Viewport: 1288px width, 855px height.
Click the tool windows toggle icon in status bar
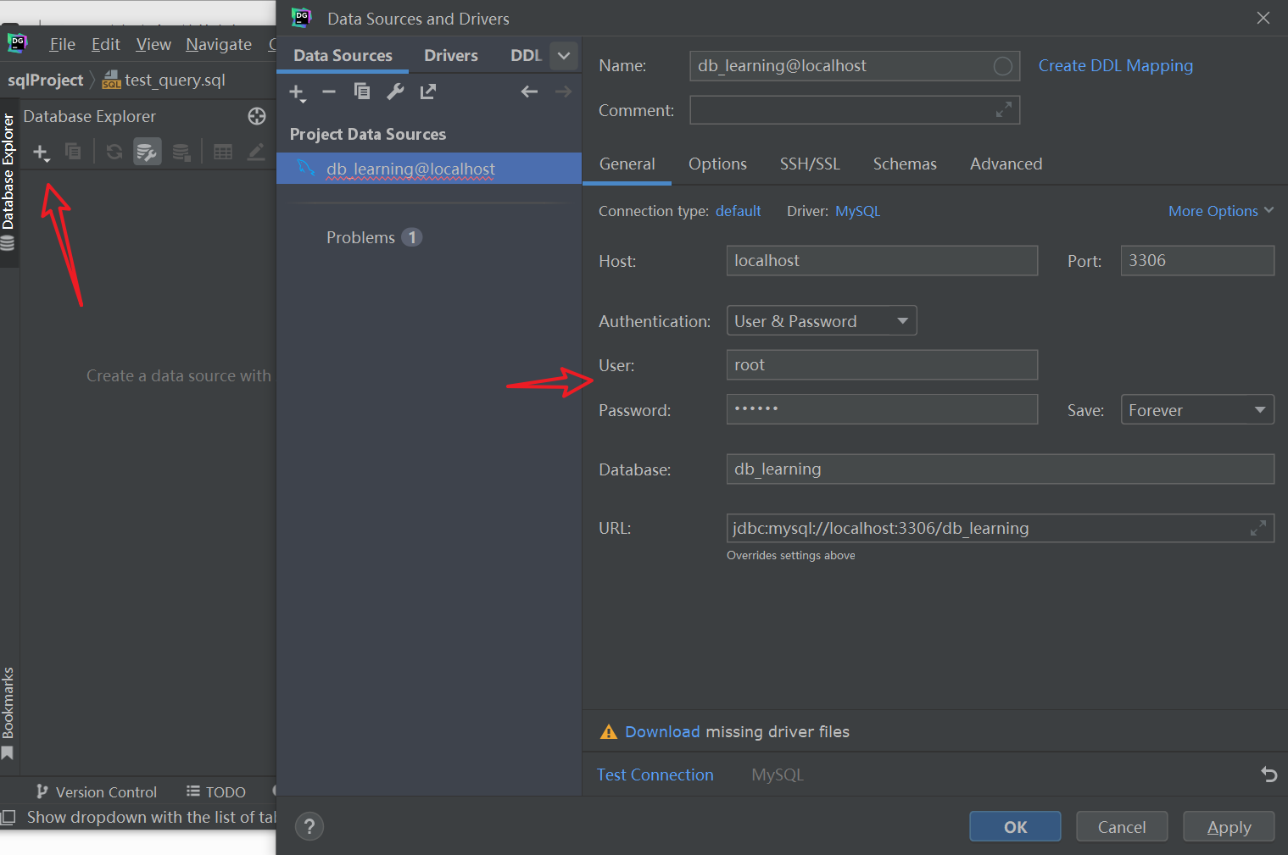[x=8, y=818]
